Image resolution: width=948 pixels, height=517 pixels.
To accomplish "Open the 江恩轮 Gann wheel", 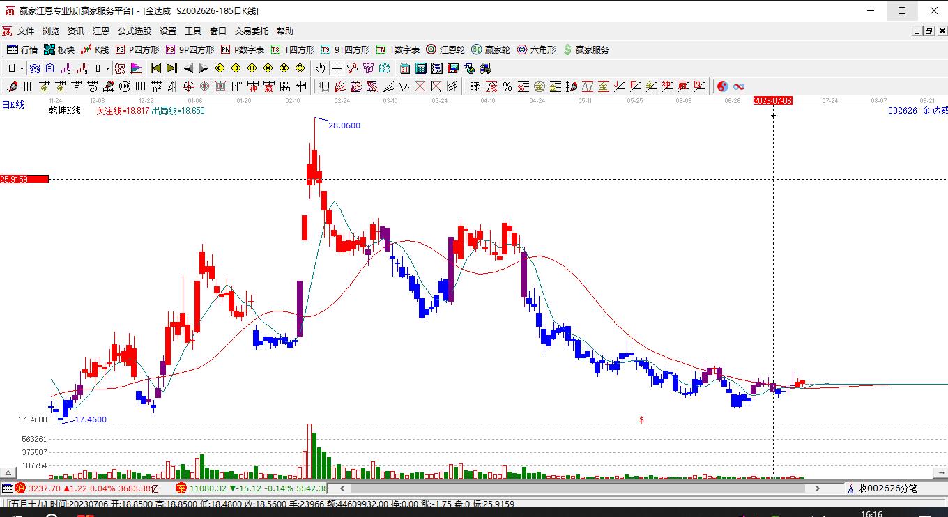I will [x=445, y=49].
